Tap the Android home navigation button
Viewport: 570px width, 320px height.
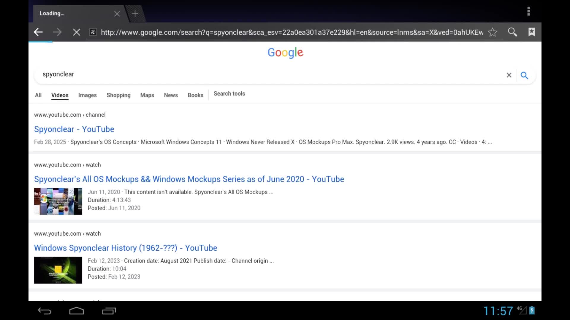coord(77,311)
